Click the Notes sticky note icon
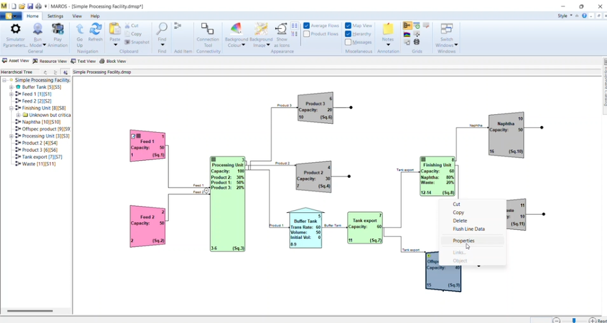Viewport: 607px width, 323px height. click(x=388, y=29)
